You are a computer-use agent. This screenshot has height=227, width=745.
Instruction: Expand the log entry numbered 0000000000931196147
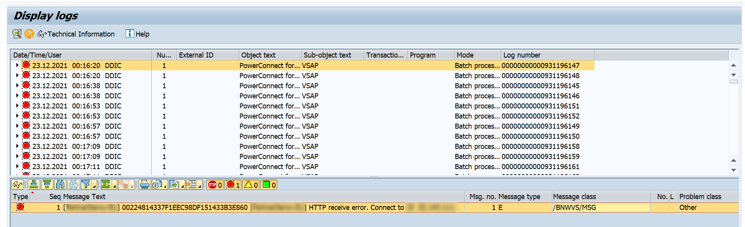click(17, 65)
